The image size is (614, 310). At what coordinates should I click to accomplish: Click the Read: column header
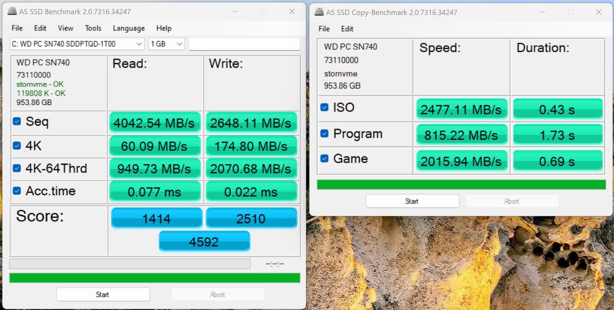tap(130, 64)
